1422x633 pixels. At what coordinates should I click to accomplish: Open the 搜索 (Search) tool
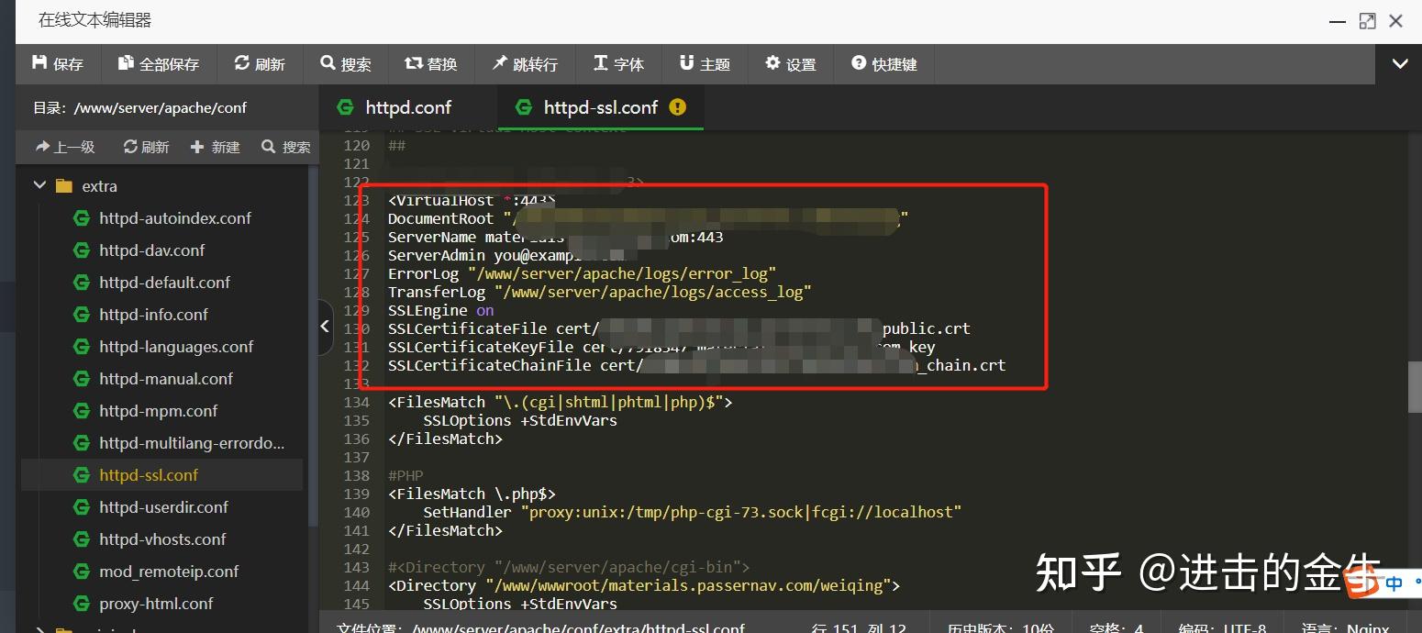click(346, 63)
